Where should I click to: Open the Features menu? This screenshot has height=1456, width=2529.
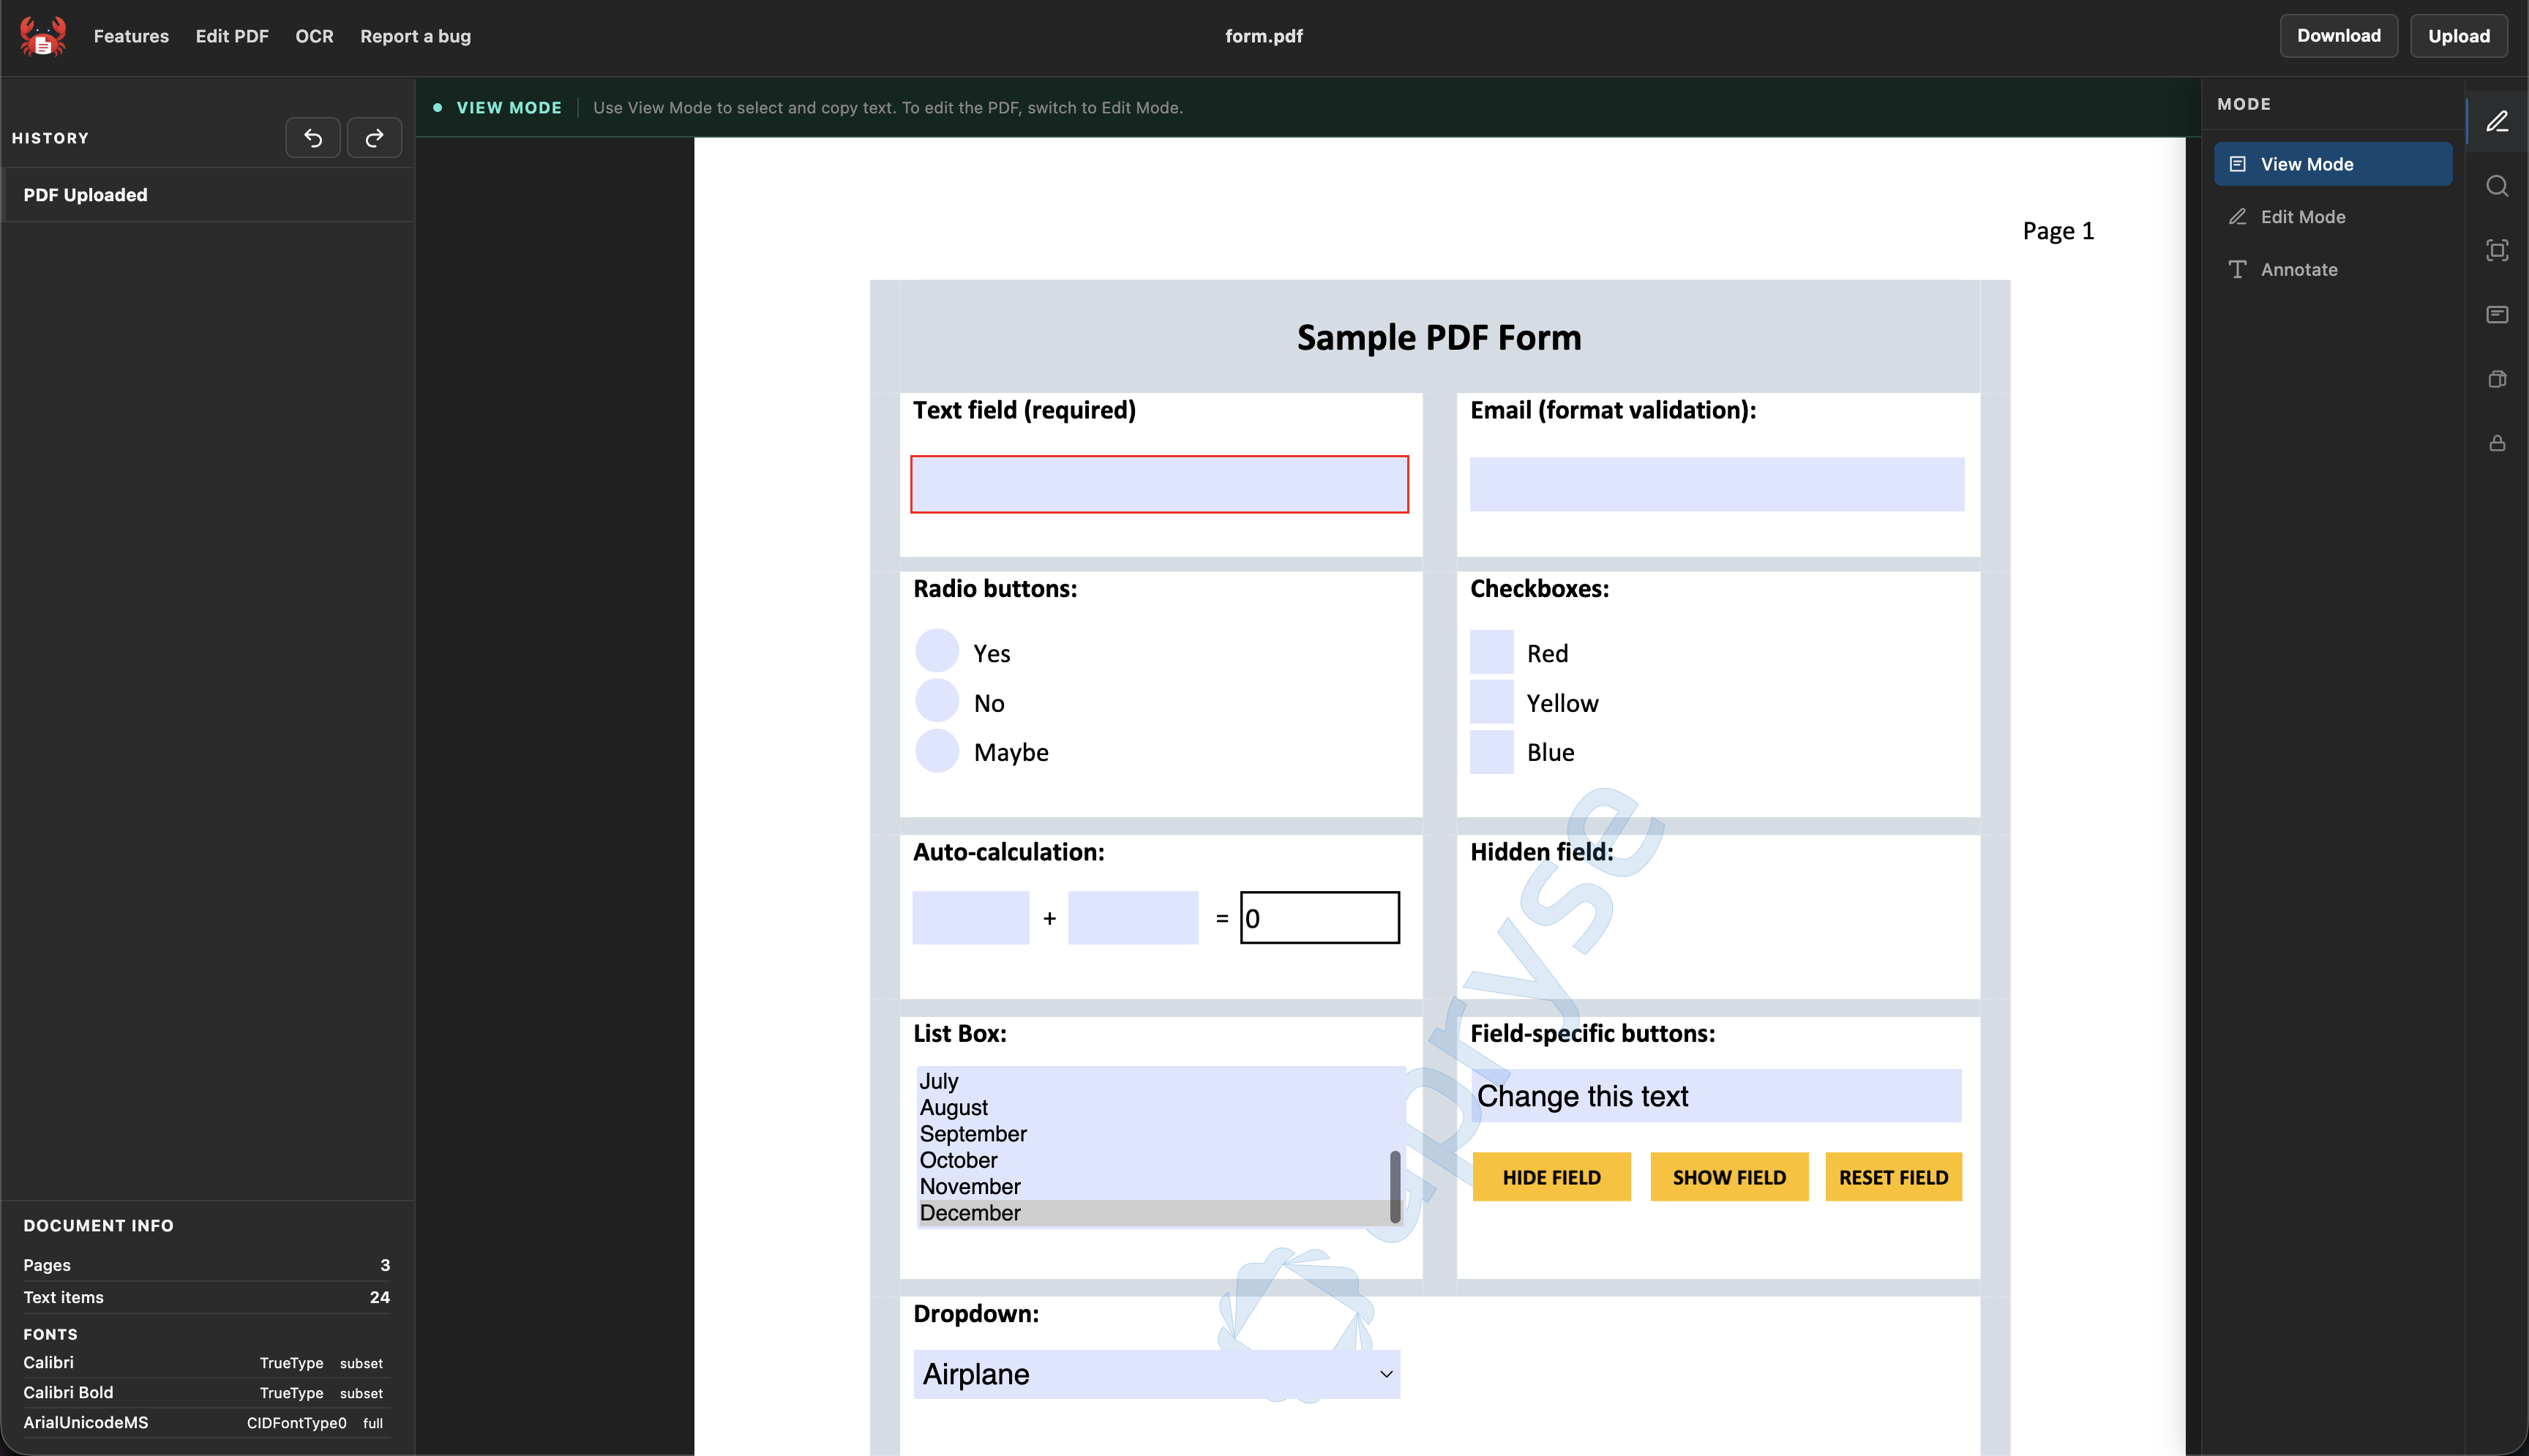coord(131,36)
